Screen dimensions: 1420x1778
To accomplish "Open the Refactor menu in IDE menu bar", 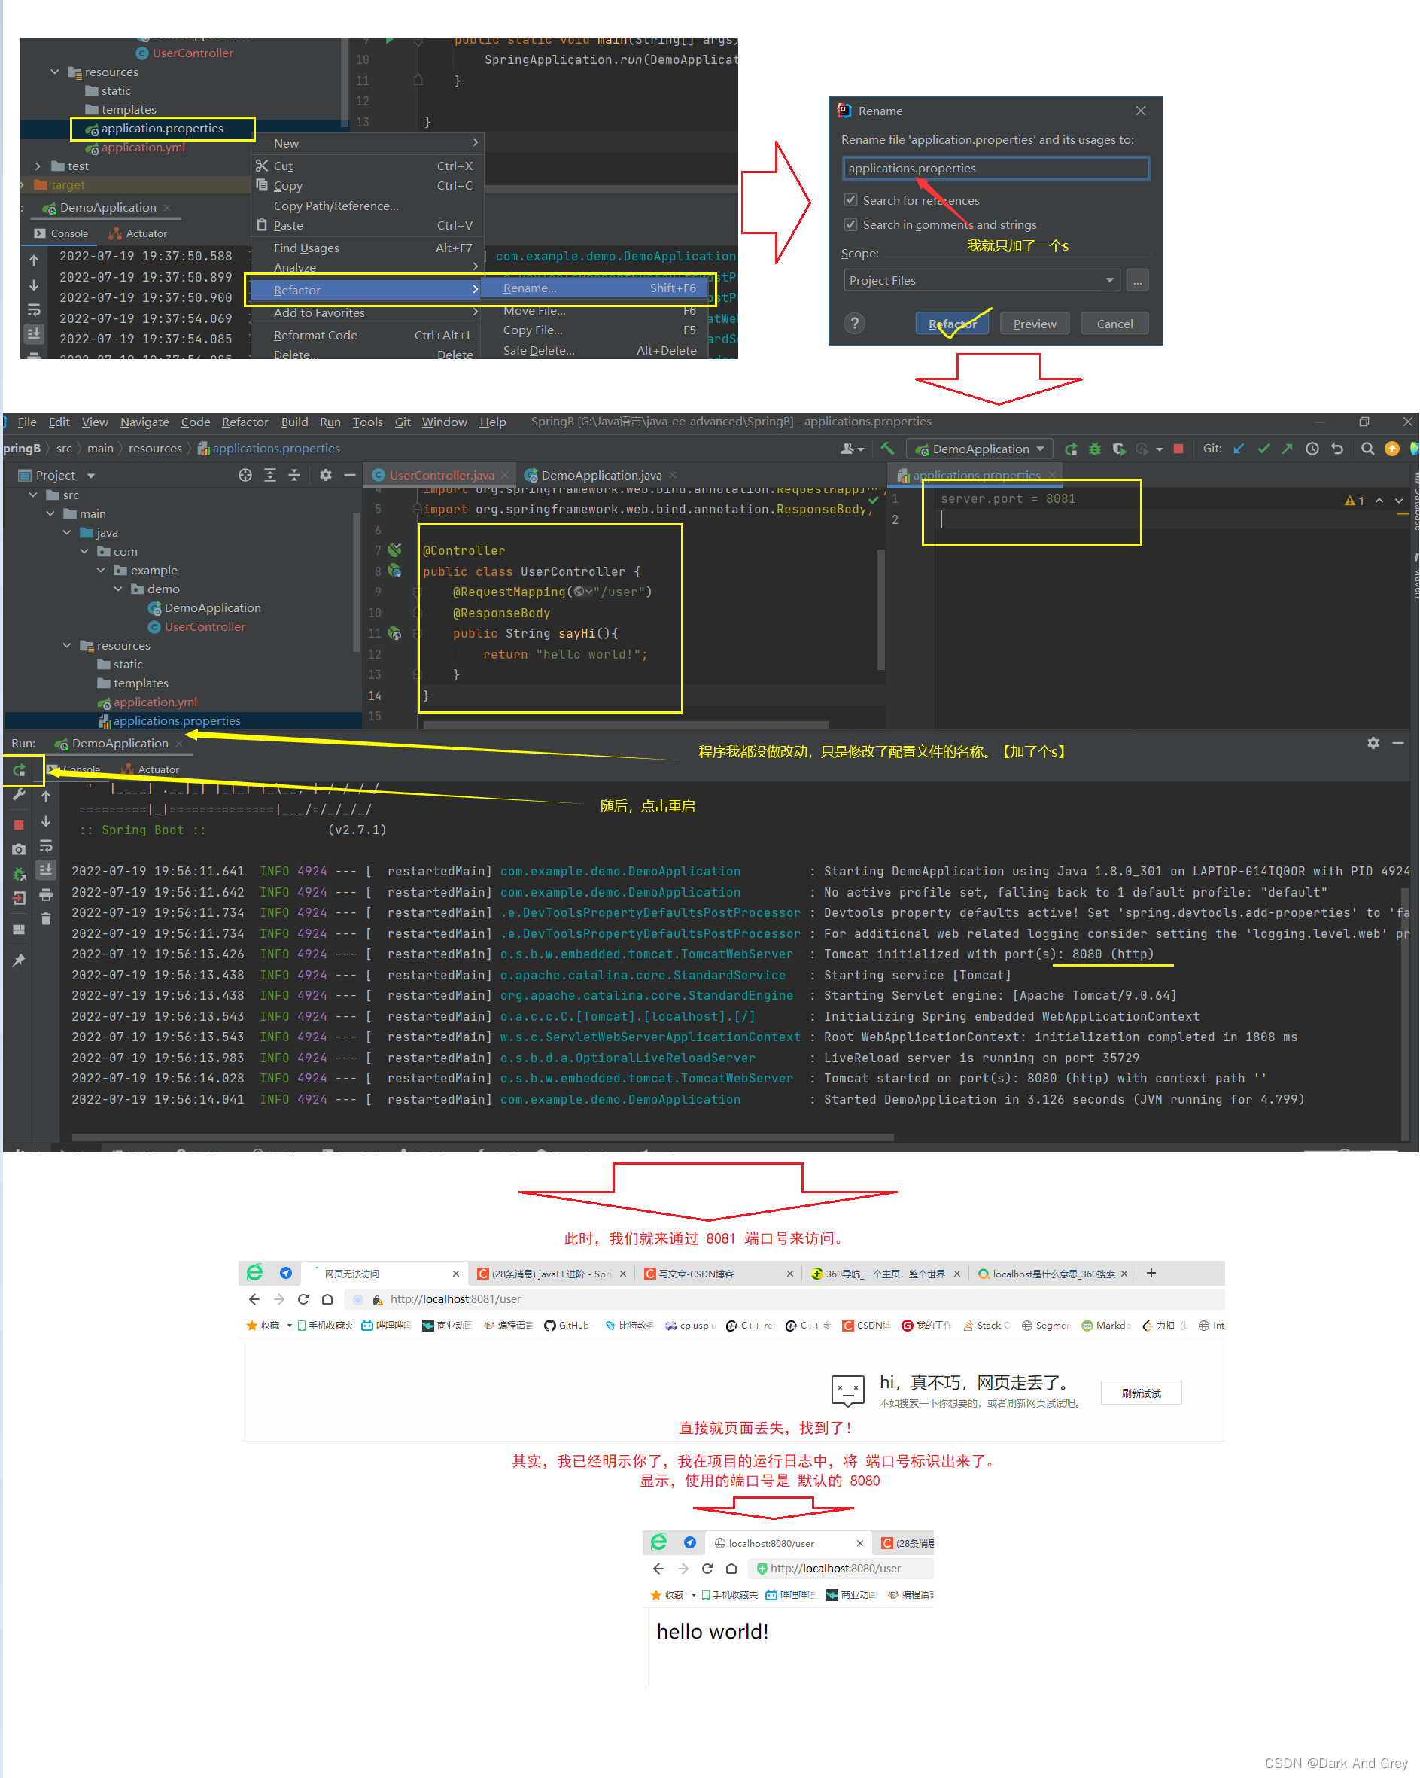I will (245, 422).
